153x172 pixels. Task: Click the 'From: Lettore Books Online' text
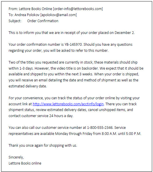(30, 9)
